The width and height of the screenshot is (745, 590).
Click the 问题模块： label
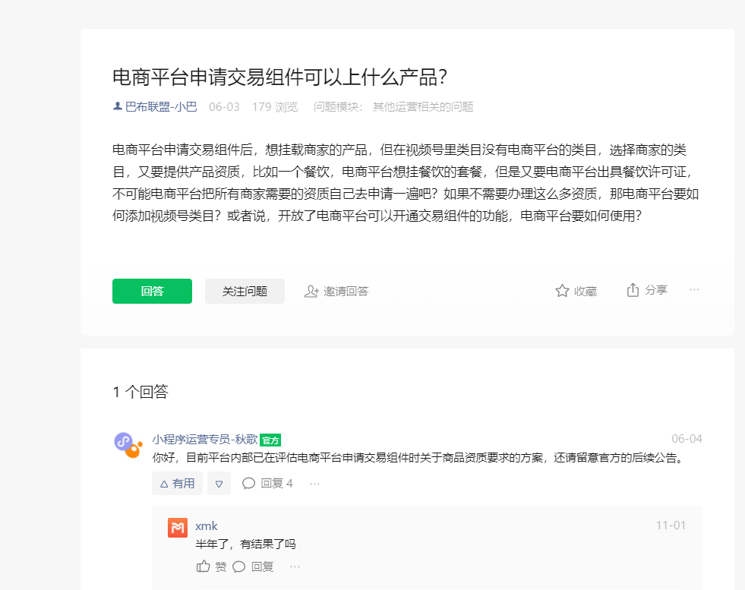pos(338,107)
